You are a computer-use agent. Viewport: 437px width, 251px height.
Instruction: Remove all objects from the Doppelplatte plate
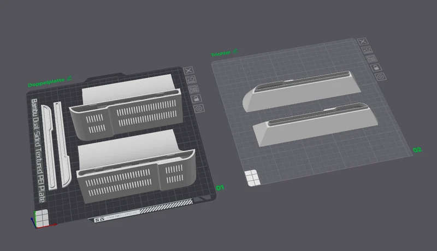pos(188,70)
